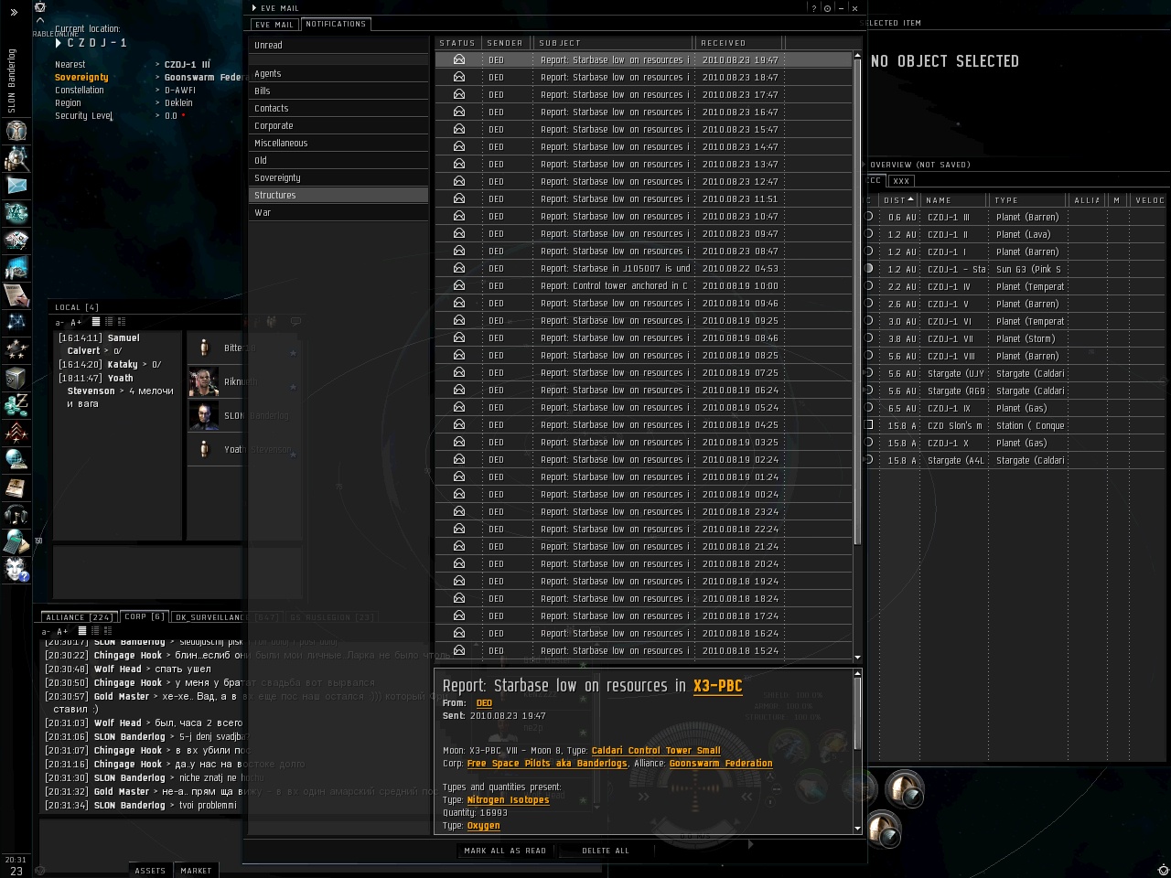Screen dimensions: 1171x878
Task: Switch Local chat to second display mode icon
Action: tap(109, 322)
